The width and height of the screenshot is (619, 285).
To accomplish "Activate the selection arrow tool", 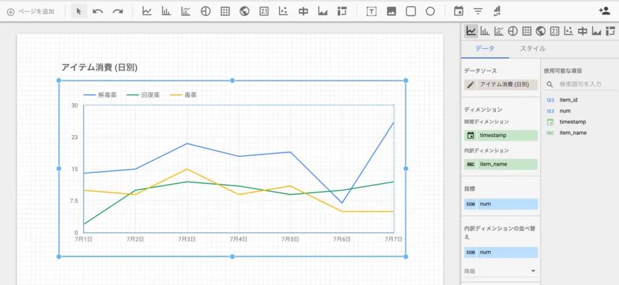I will pos(79,11).
